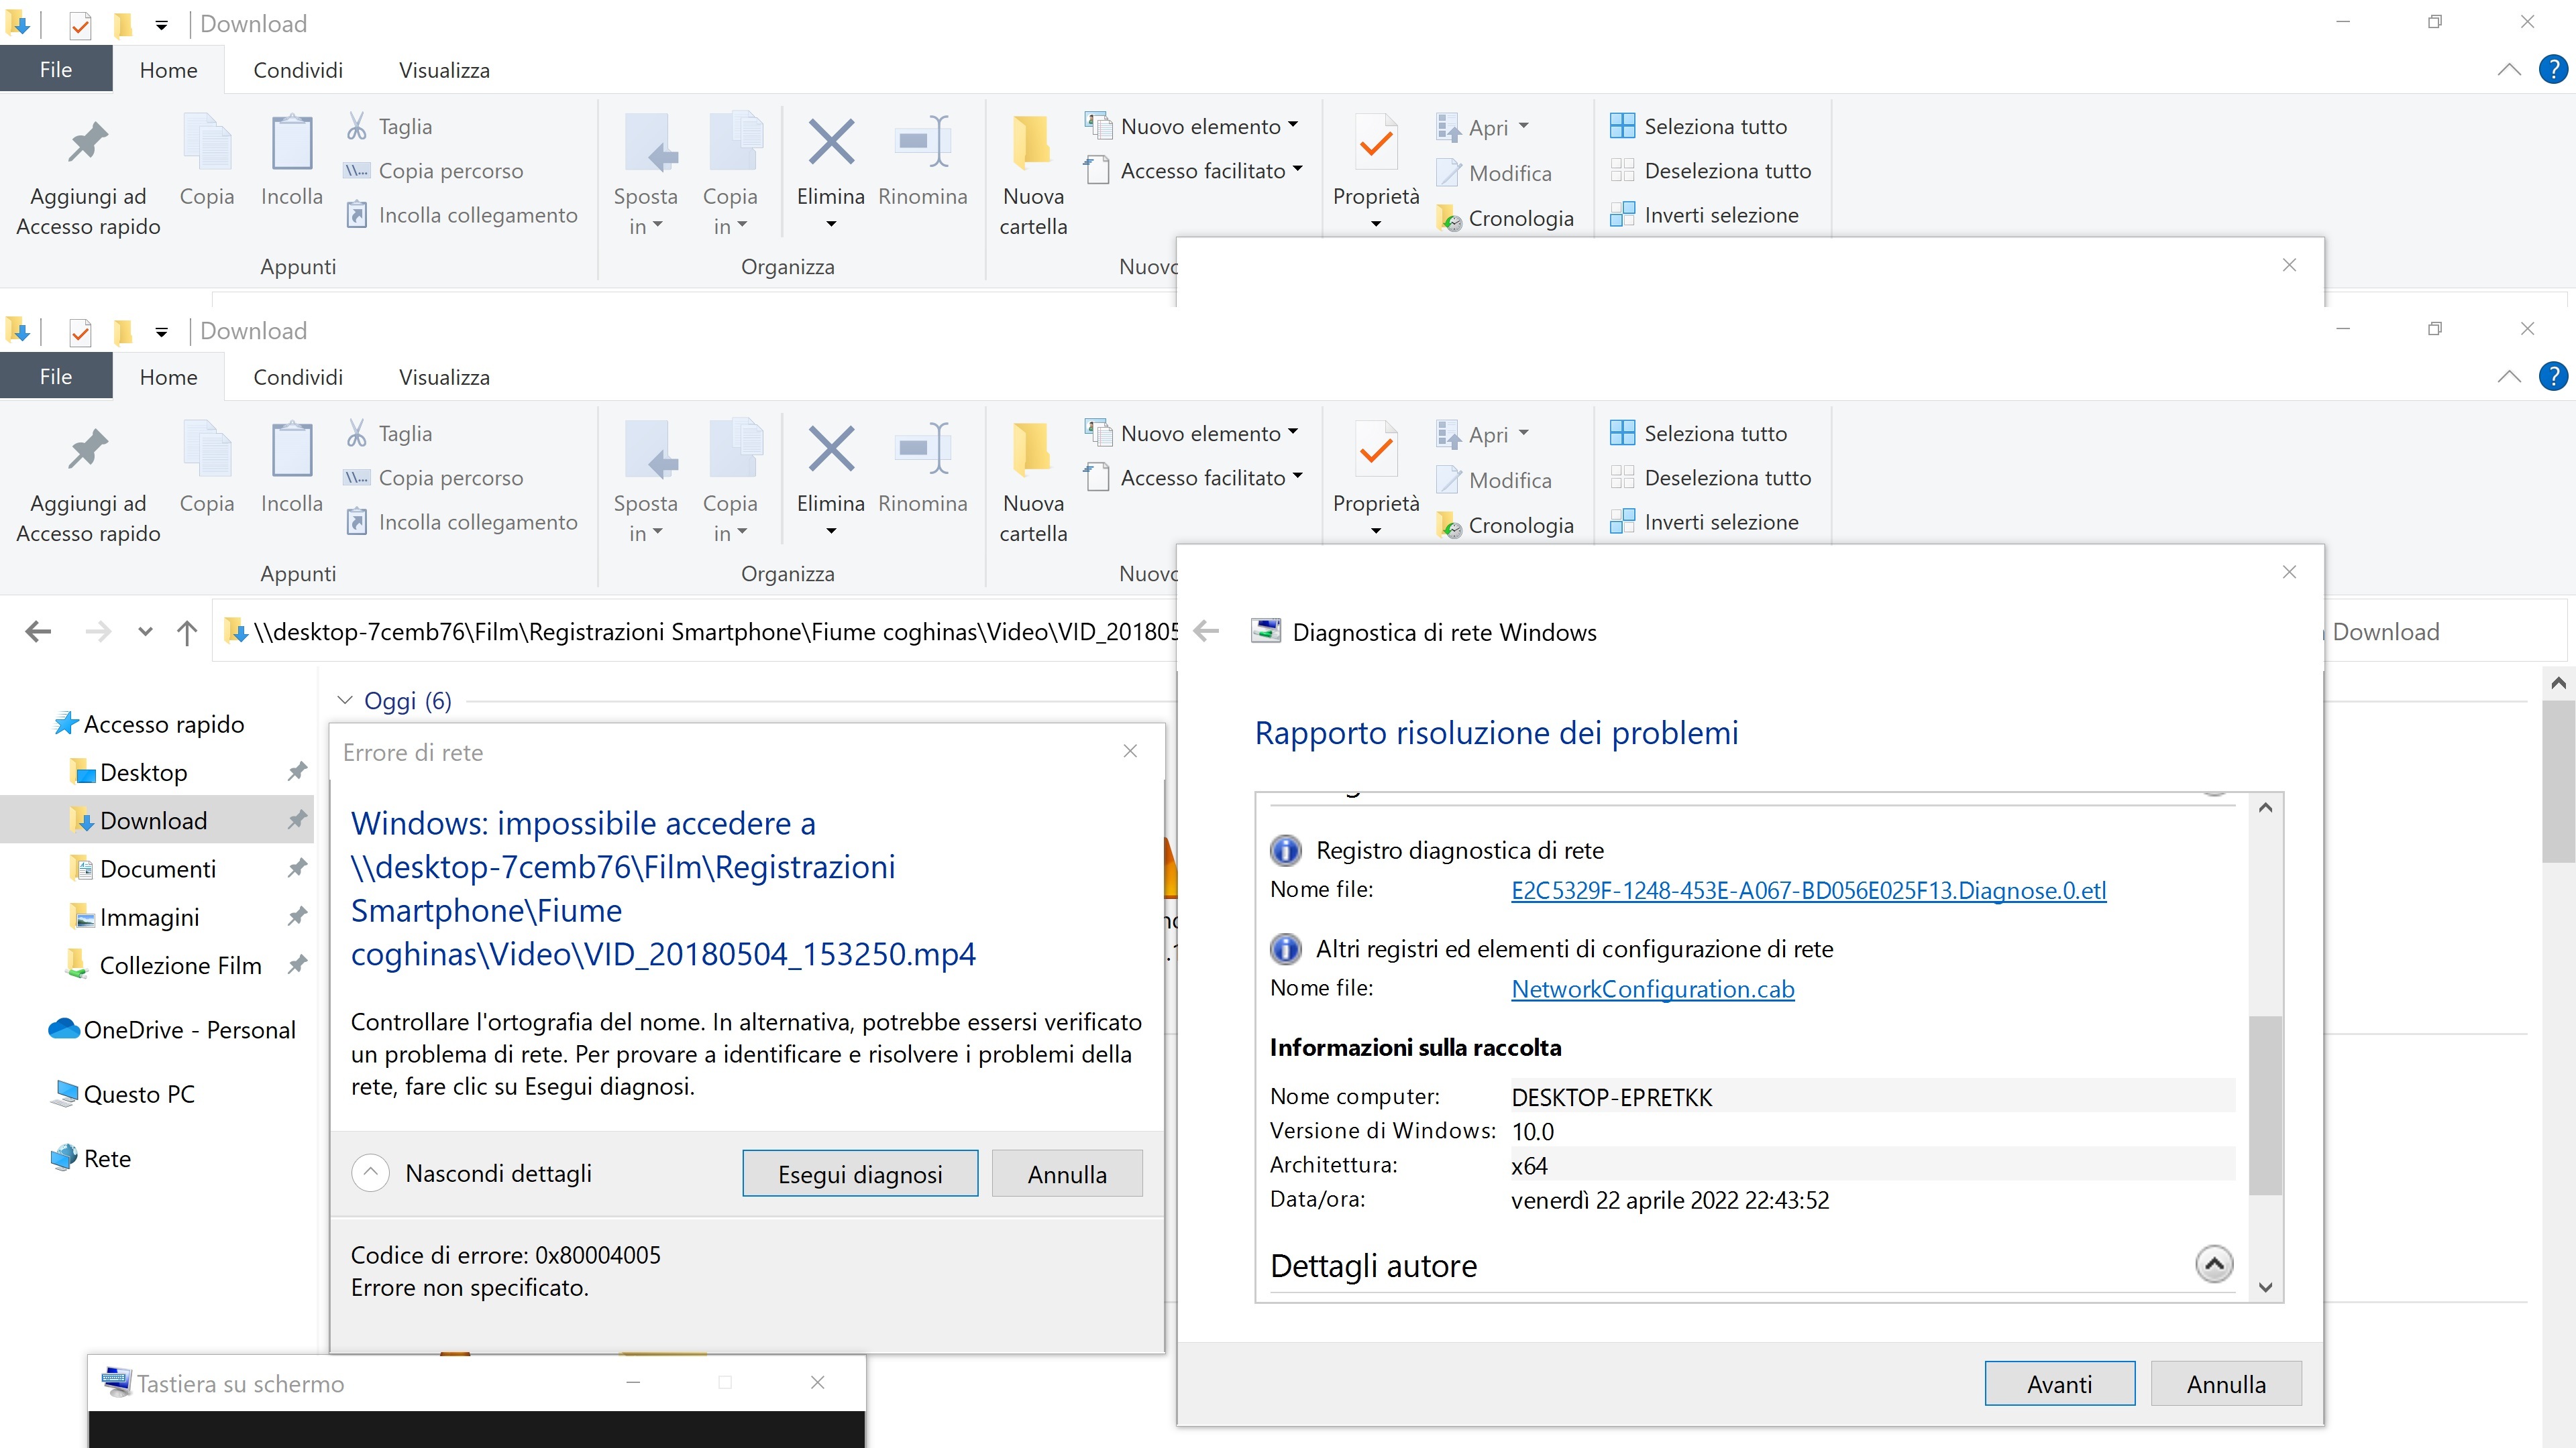The image size is (2576, 1448).
Task: Click Esegui diagnosi button
Action: tap(860, 1173)
